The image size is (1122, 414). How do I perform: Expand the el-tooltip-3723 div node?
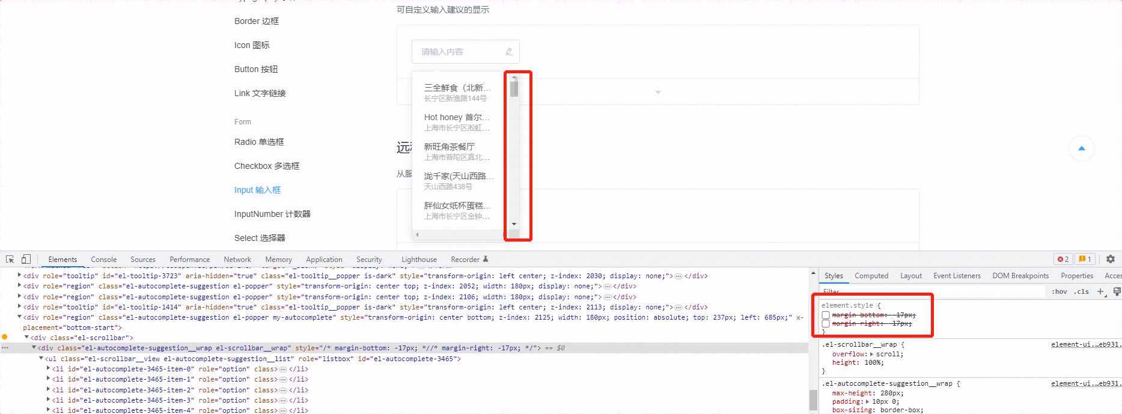20,276
